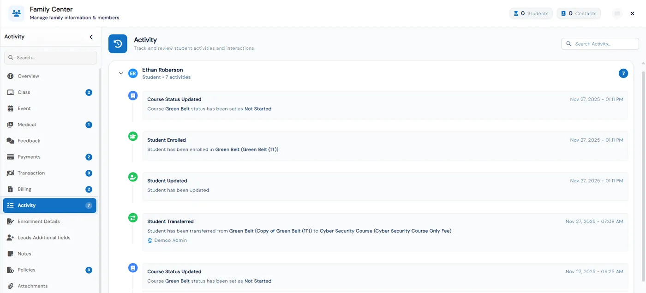Image resolution: width=646 pixels, height=293 pixels.
Task: Click the Policies document icon
Action: tap(10, 270)
